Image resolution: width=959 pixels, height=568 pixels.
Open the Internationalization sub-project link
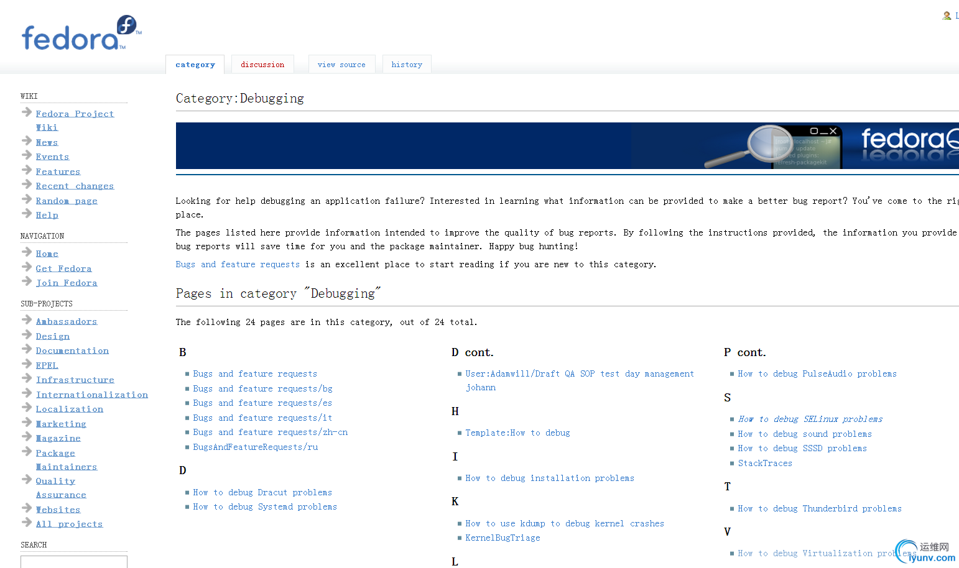tap(92, 395)
